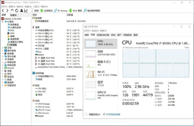This screenshot has width=194, height=126.
Task: Expand the 多媒体 tree node
Action: (x=2, y=59)
